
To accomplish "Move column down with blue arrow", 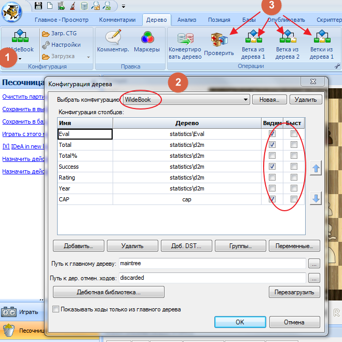I will tap(316, 198).
